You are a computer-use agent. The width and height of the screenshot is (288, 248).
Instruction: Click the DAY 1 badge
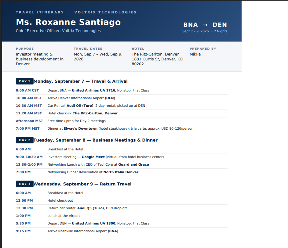[x=25, y=81]
